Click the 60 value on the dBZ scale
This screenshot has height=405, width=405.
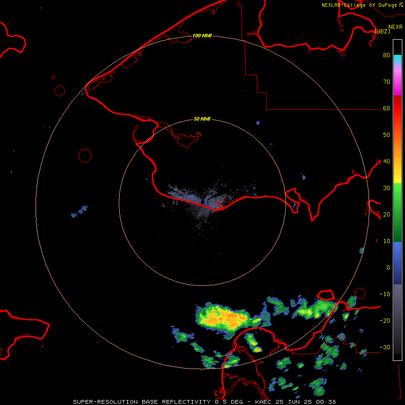point(387,108)
